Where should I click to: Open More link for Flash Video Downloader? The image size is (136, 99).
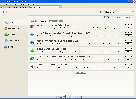click(120, 36)
